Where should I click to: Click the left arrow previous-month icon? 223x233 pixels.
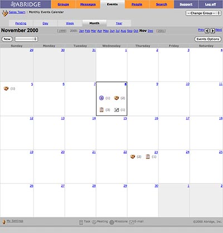click(207, 31)
